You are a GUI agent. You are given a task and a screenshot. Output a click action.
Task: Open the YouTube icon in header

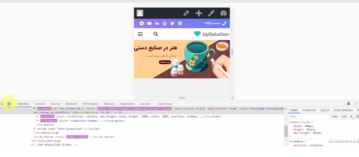tap(149, 23)
